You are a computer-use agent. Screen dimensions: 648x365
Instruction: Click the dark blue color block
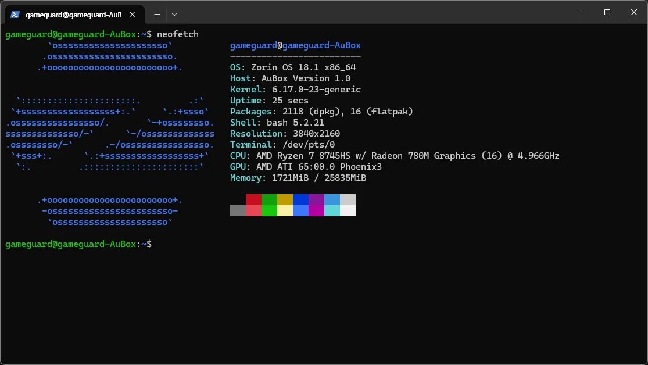click(301, 200)
